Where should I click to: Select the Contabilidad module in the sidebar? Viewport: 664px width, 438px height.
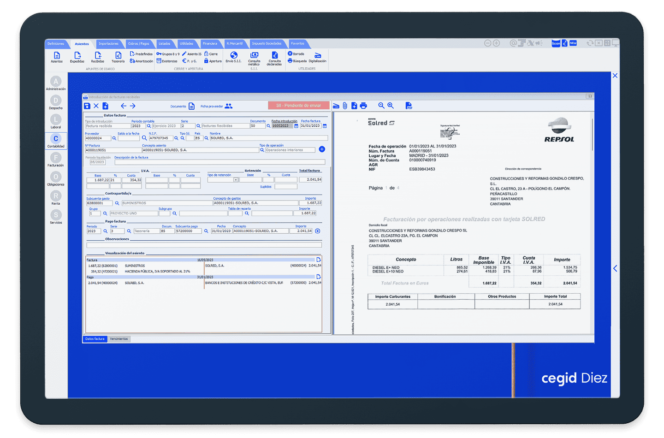[x=56, y=141]
